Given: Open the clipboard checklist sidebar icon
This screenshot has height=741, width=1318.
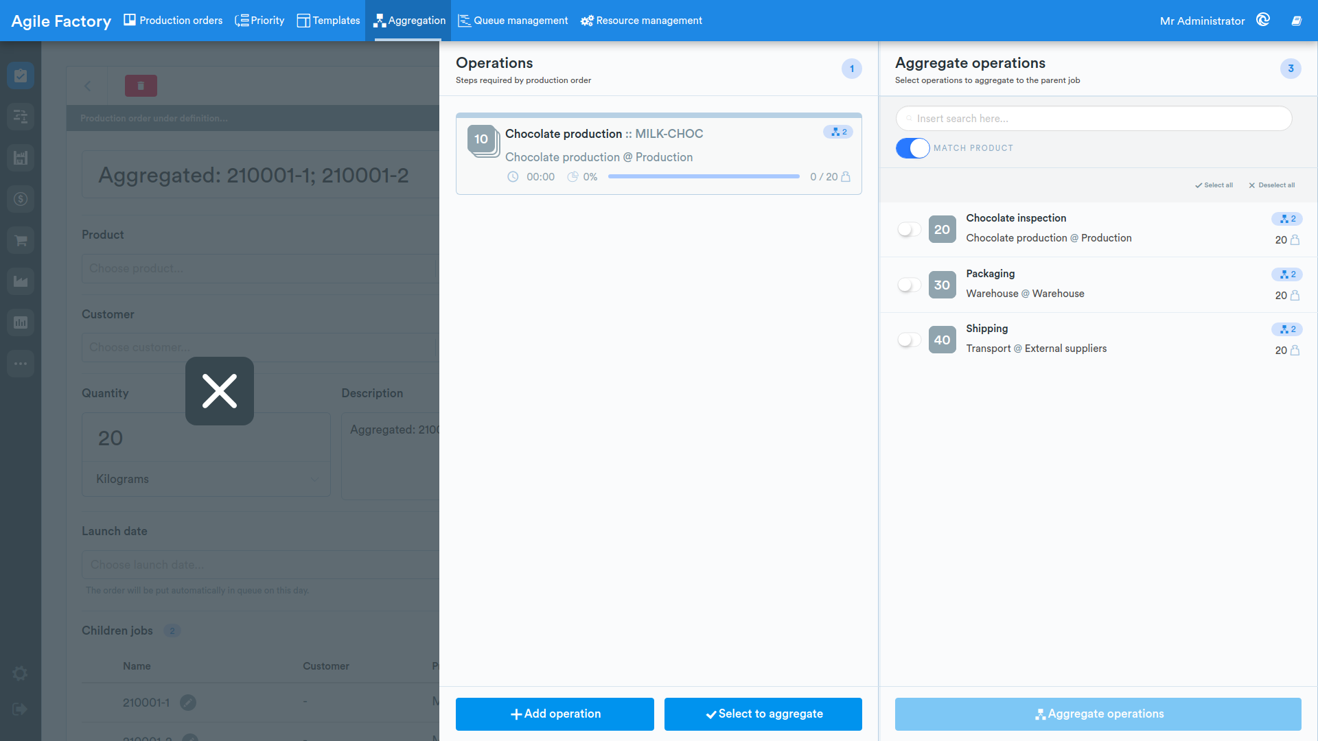Looking at the screenshot, I should [x=21, y=75].
